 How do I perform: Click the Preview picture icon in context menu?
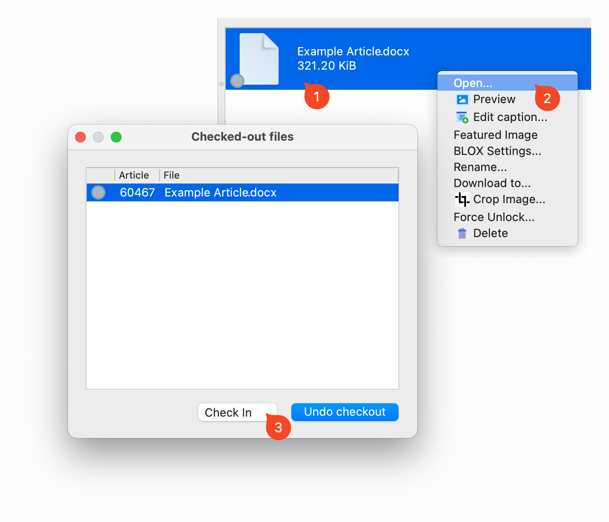click(x=462, y=100)
